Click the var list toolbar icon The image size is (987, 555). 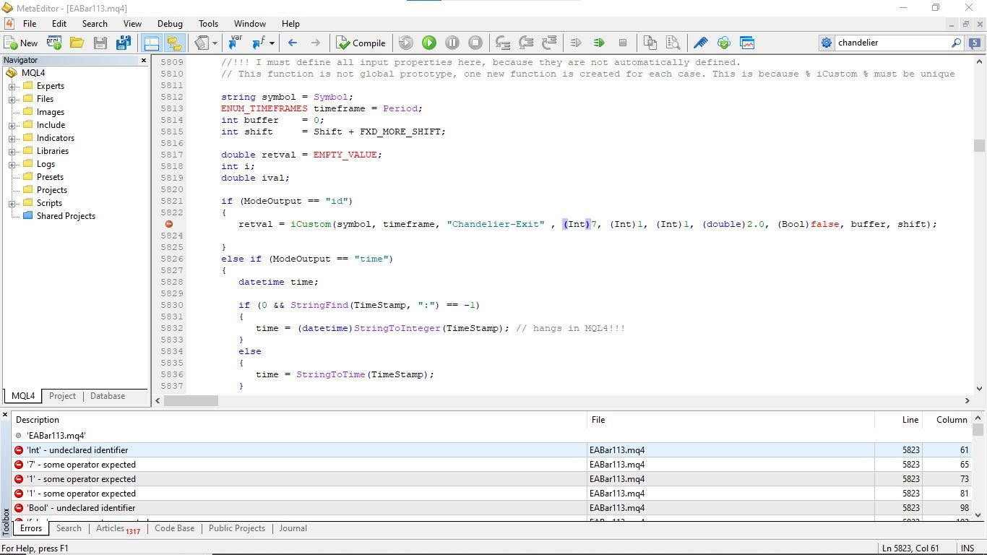point(236,43)
